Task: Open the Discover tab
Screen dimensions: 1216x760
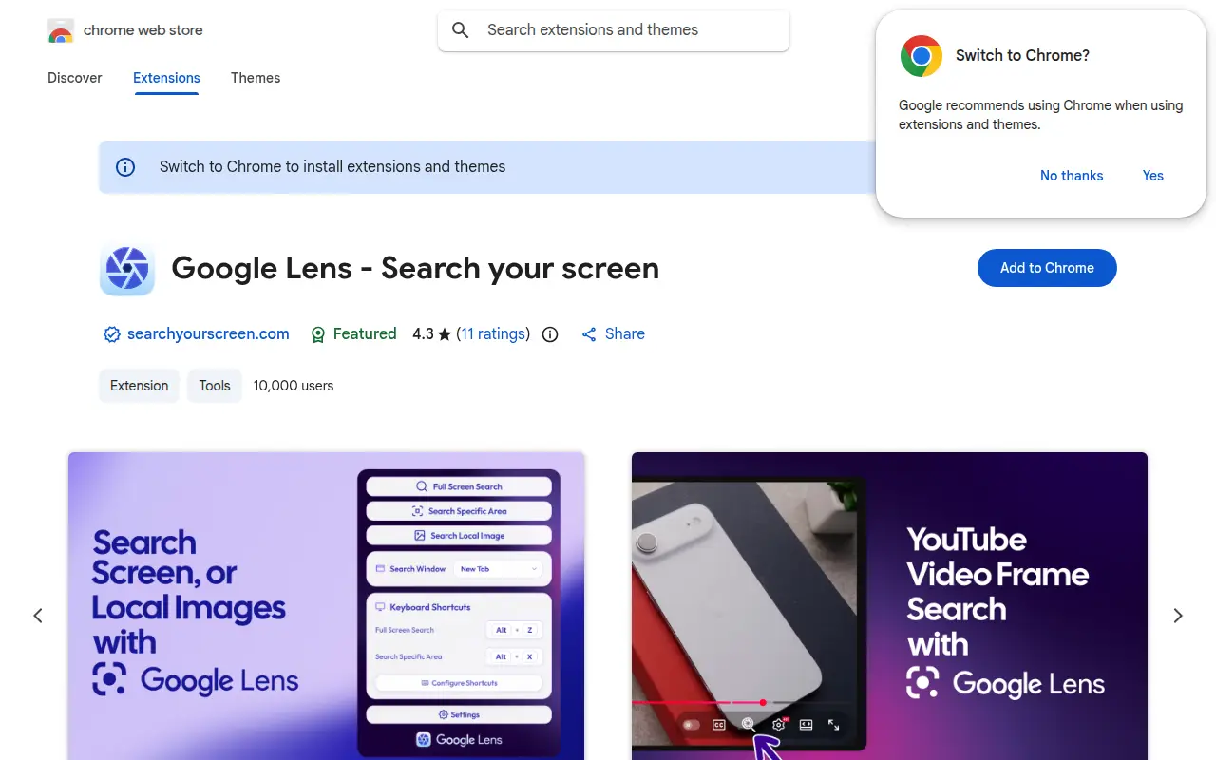Action: [75, 78]
